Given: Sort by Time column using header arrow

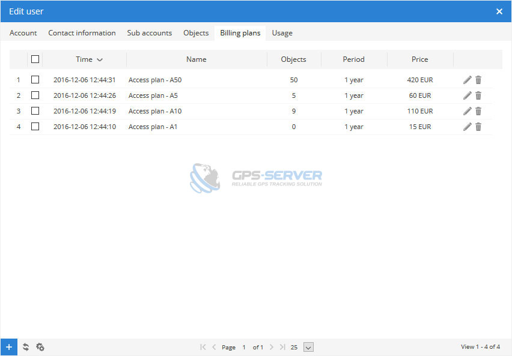Looking at the screenshot, I should 99,59.
